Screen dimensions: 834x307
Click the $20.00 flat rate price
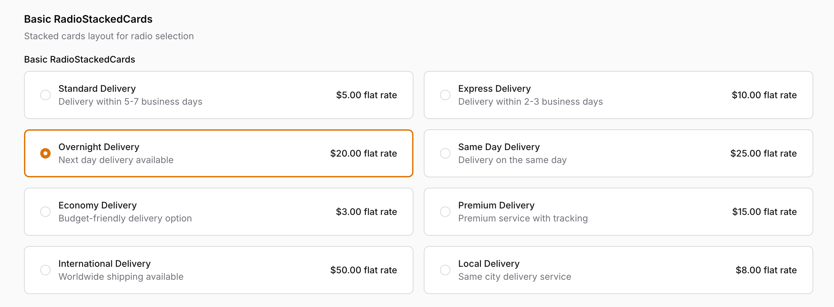point(363,153)
